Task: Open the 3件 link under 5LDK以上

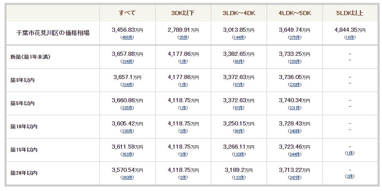Action: 350,176
